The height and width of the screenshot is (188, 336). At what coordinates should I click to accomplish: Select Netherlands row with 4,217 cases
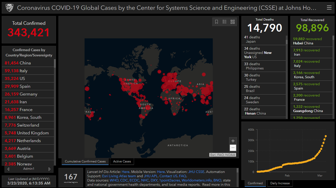pos(28,141)
